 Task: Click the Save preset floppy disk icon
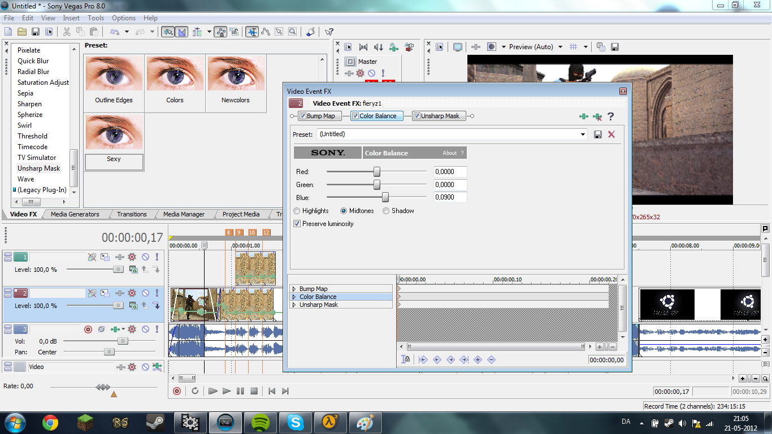tap(598, 134)
